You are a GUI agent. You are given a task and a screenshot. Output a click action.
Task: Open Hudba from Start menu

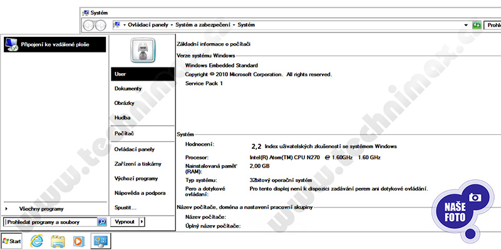click(143, 117)
